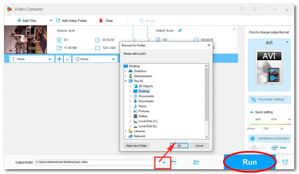
Task: Click the pencil icon to rename output
Action: [x=180, y=30]
